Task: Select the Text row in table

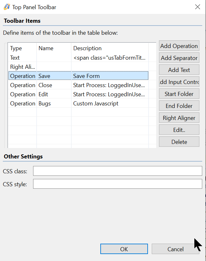Action: coord(78,57)
